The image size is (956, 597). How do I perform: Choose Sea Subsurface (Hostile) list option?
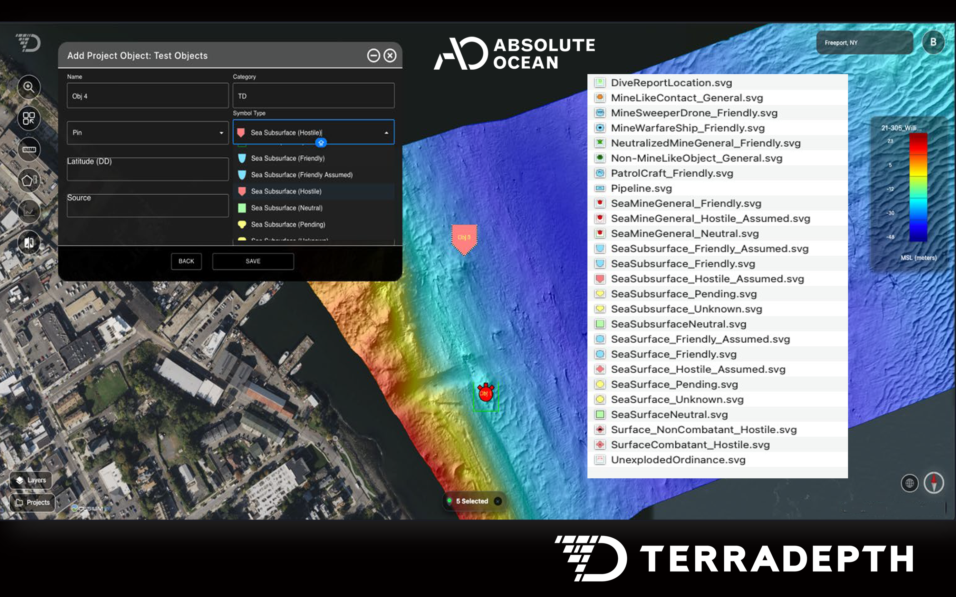point(314,192)
